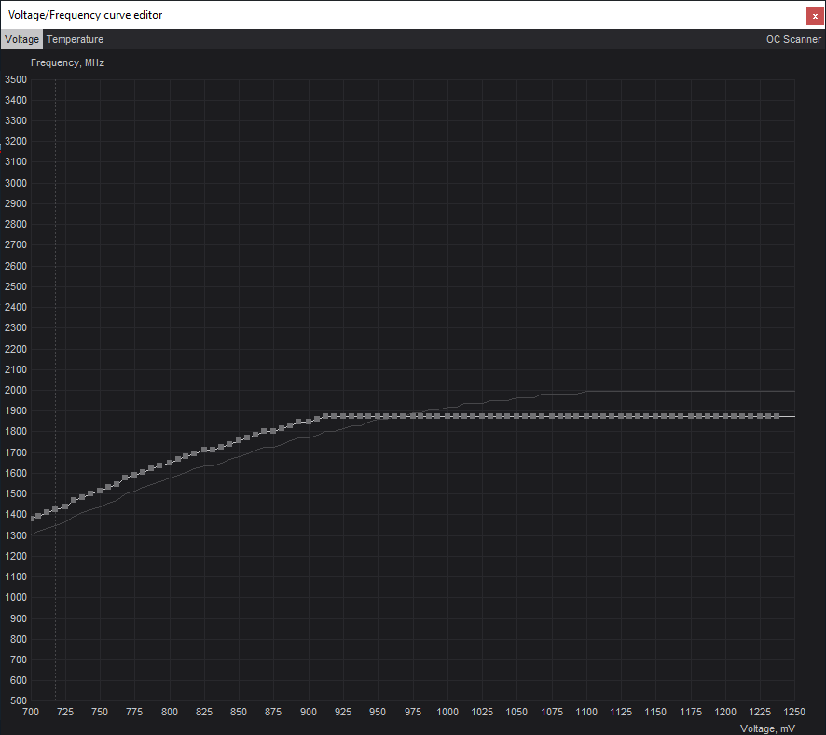Click the 3500 value on the frequency axis
This screenshot has height=735, width=826.
click(16, 79)
